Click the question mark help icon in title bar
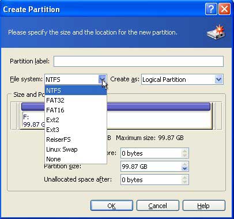This screenshot has width=234, height=219. [211, 9]
